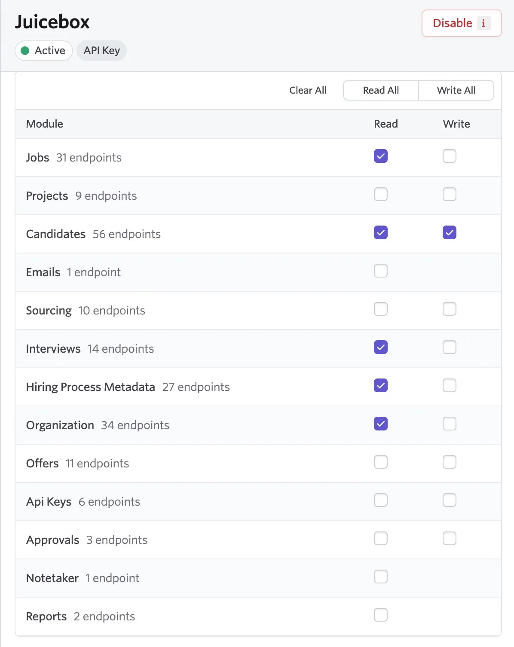Uncheck Read permission for Jobs
Screen dimensions: 514x647
pos(381,156)
